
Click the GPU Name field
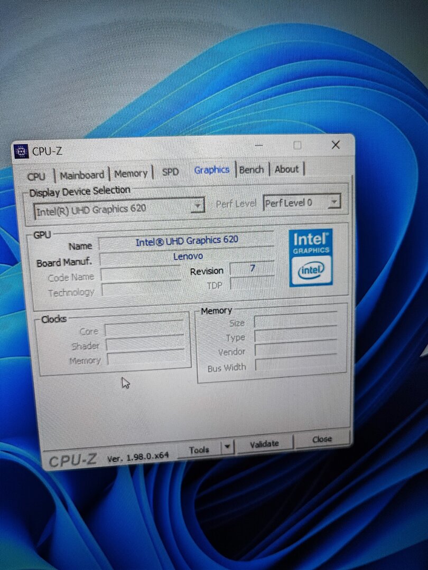coord(187,241)
